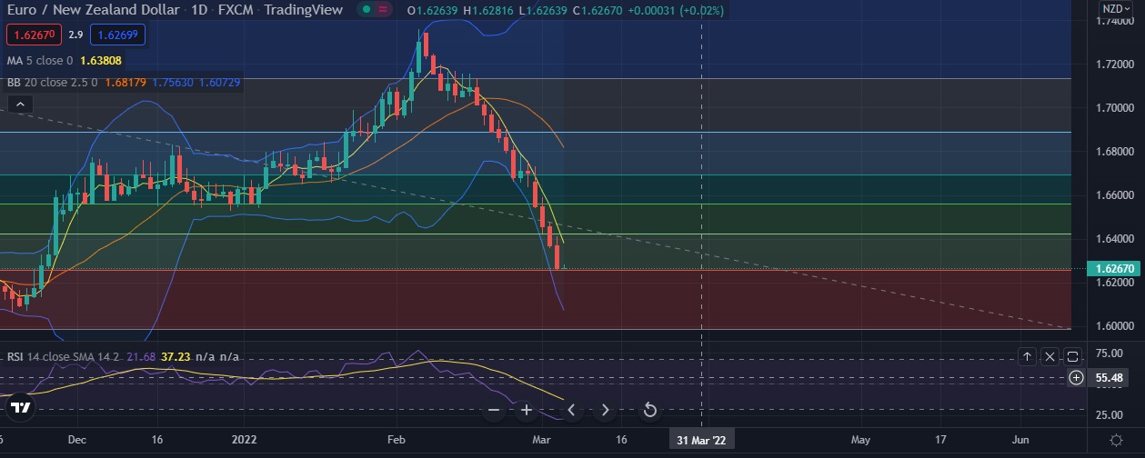The height and width of the screenshot is (458, 1145).
Task: Click the 2022 label on the time axis
Action: tap(245, 440)
